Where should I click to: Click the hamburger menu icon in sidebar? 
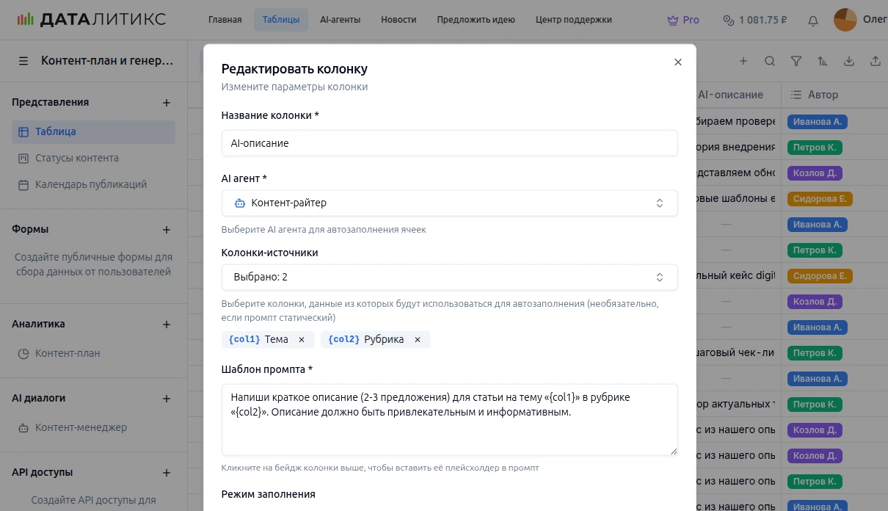click(23, 61)
